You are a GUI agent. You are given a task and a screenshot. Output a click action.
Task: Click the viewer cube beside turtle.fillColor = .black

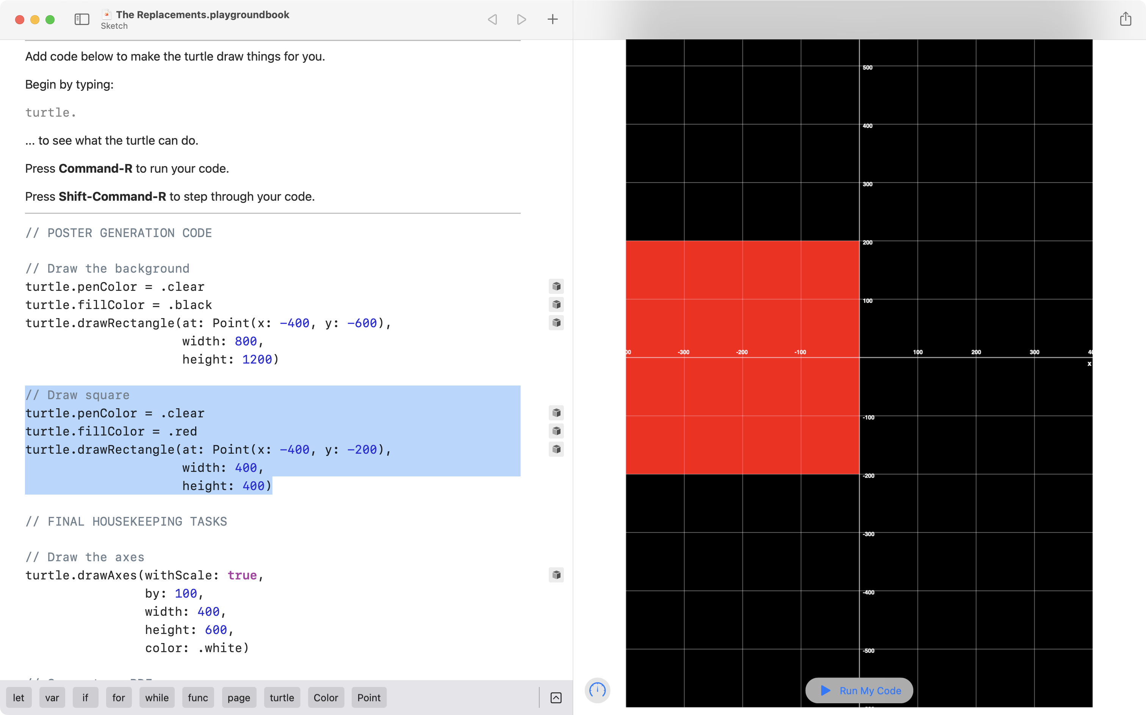coord(556,305)
